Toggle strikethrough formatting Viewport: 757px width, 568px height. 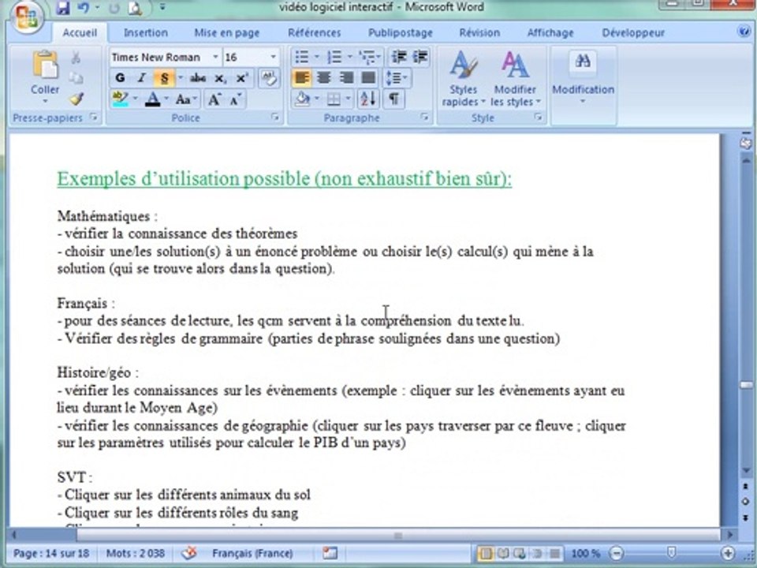[x=198, y=78]
